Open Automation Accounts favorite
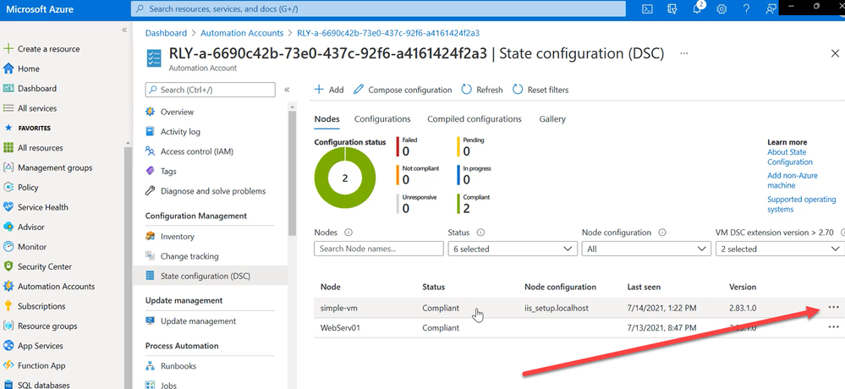 (56, 287)
